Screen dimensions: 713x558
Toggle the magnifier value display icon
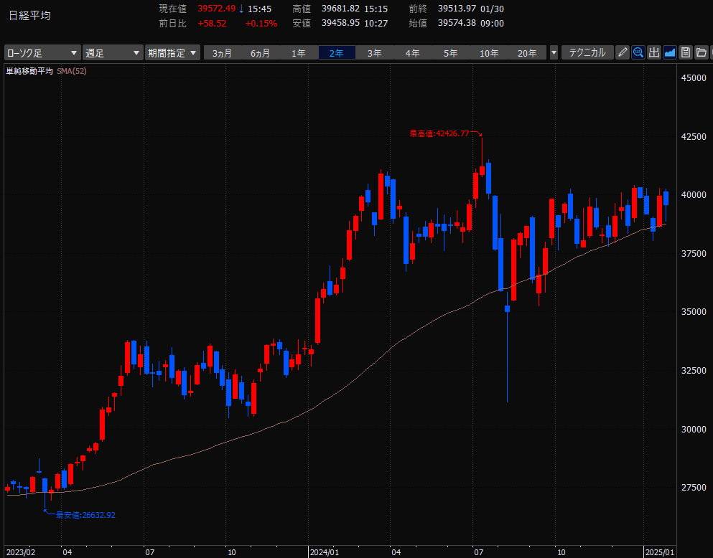tap(638, 52)
